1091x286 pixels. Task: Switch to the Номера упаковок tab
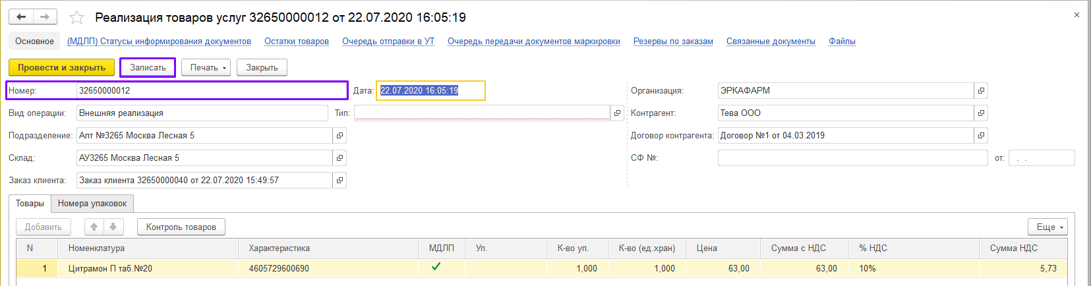pos(92,204)
